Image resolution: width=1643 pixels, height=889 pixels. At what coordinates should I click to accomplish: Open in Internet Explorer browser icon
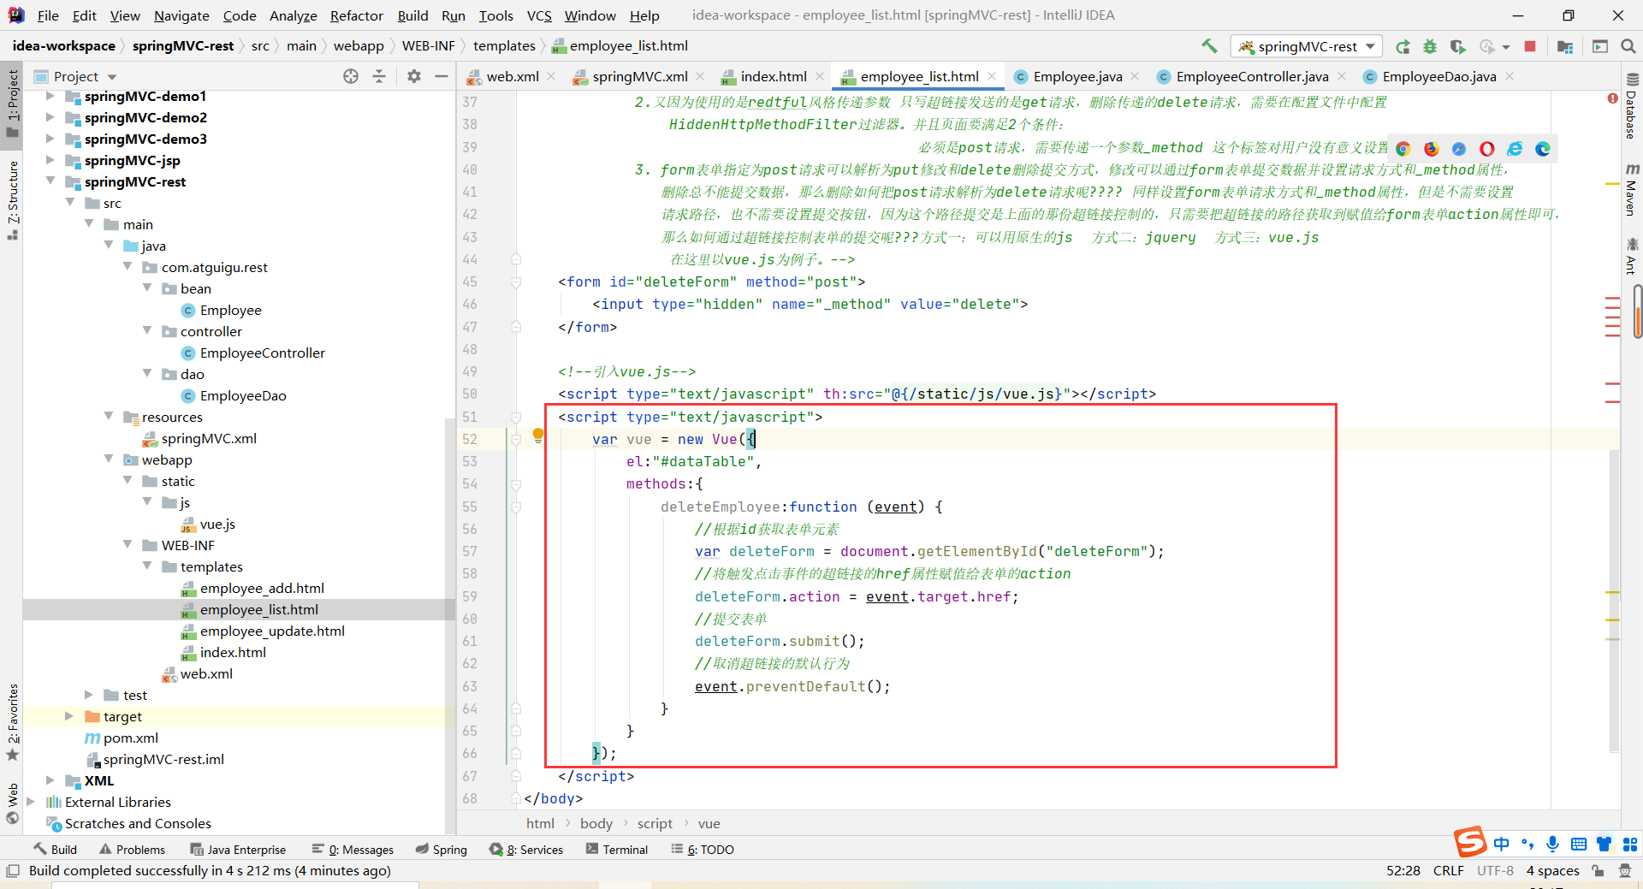click(x=1515, y=149)
